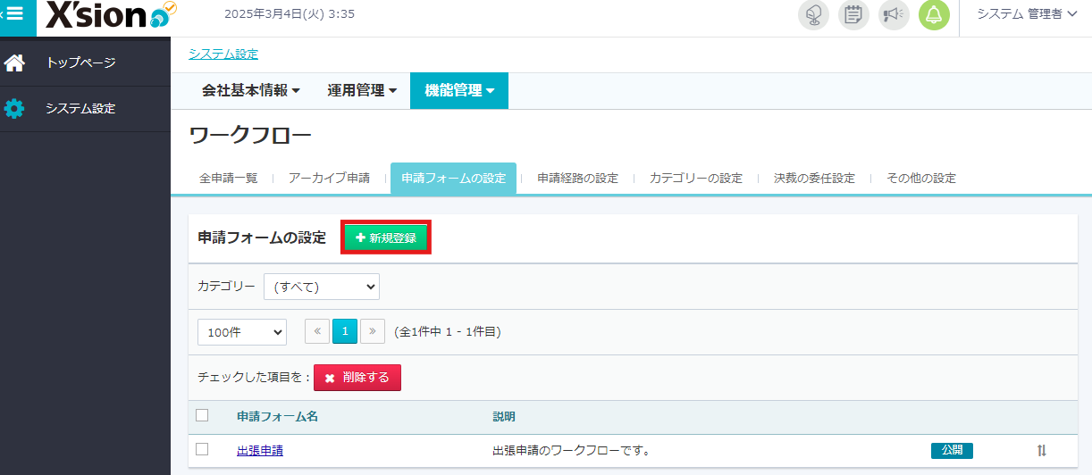The width and height of the screenshot is (1092, 475).
Task: Click the home icon beside トップページ
Action: (14, 63)
